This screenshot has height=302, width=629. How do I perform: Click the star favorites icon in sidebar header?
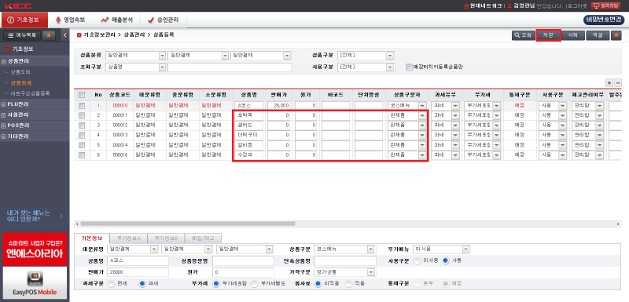click(49, 35)
